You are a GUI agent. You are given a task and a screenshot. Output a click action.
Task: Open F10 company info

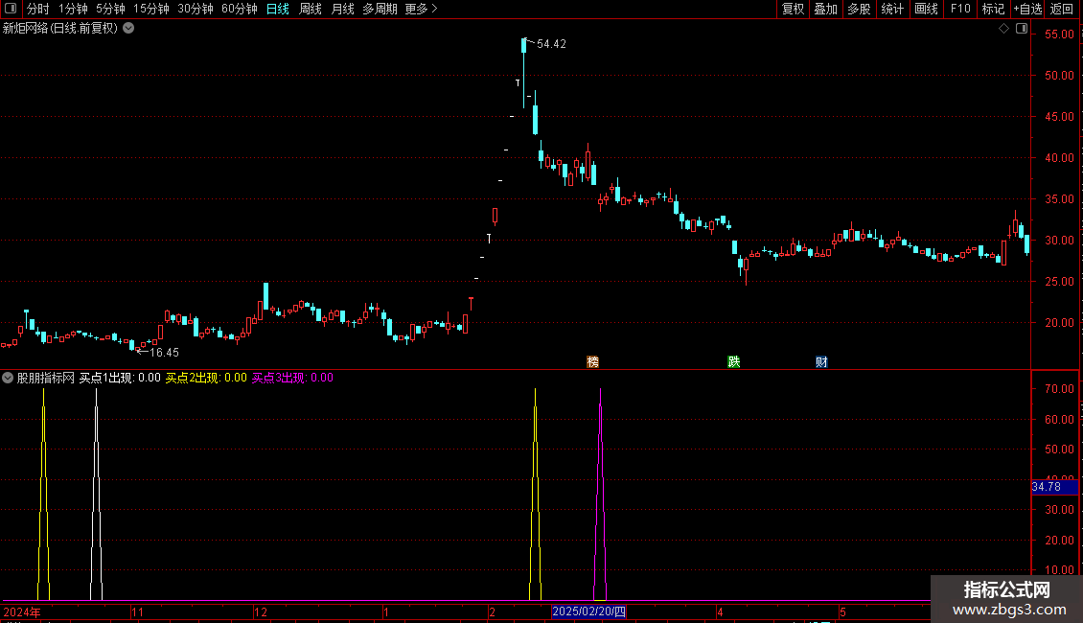960,9
